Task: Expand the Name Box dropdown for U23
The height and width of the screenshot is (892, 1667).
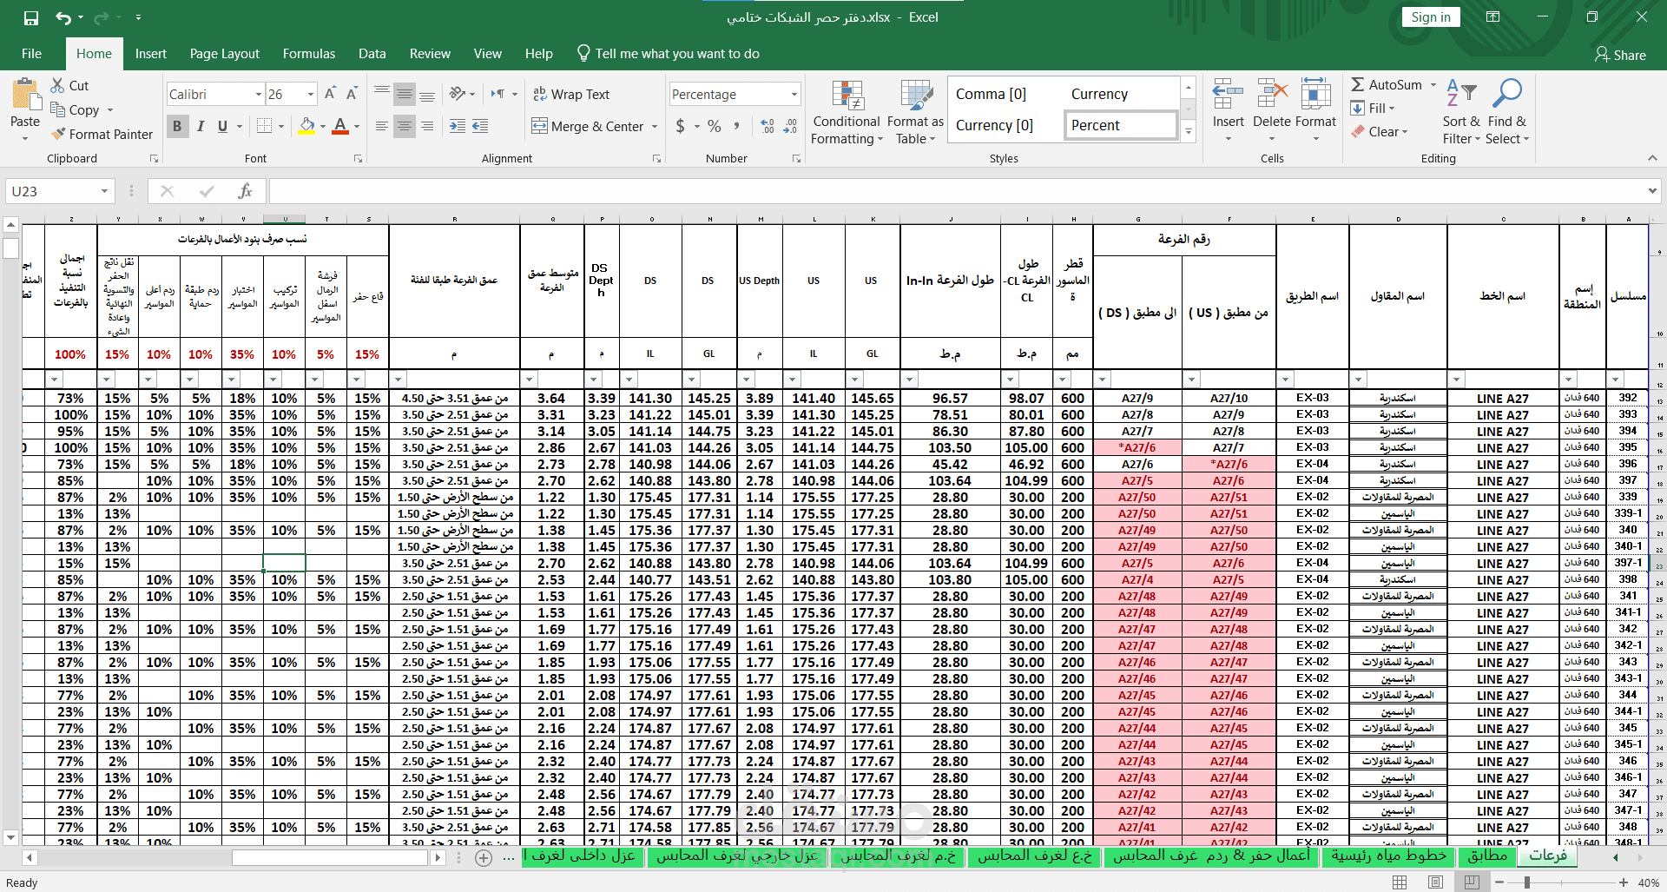Action: [104, 191]
